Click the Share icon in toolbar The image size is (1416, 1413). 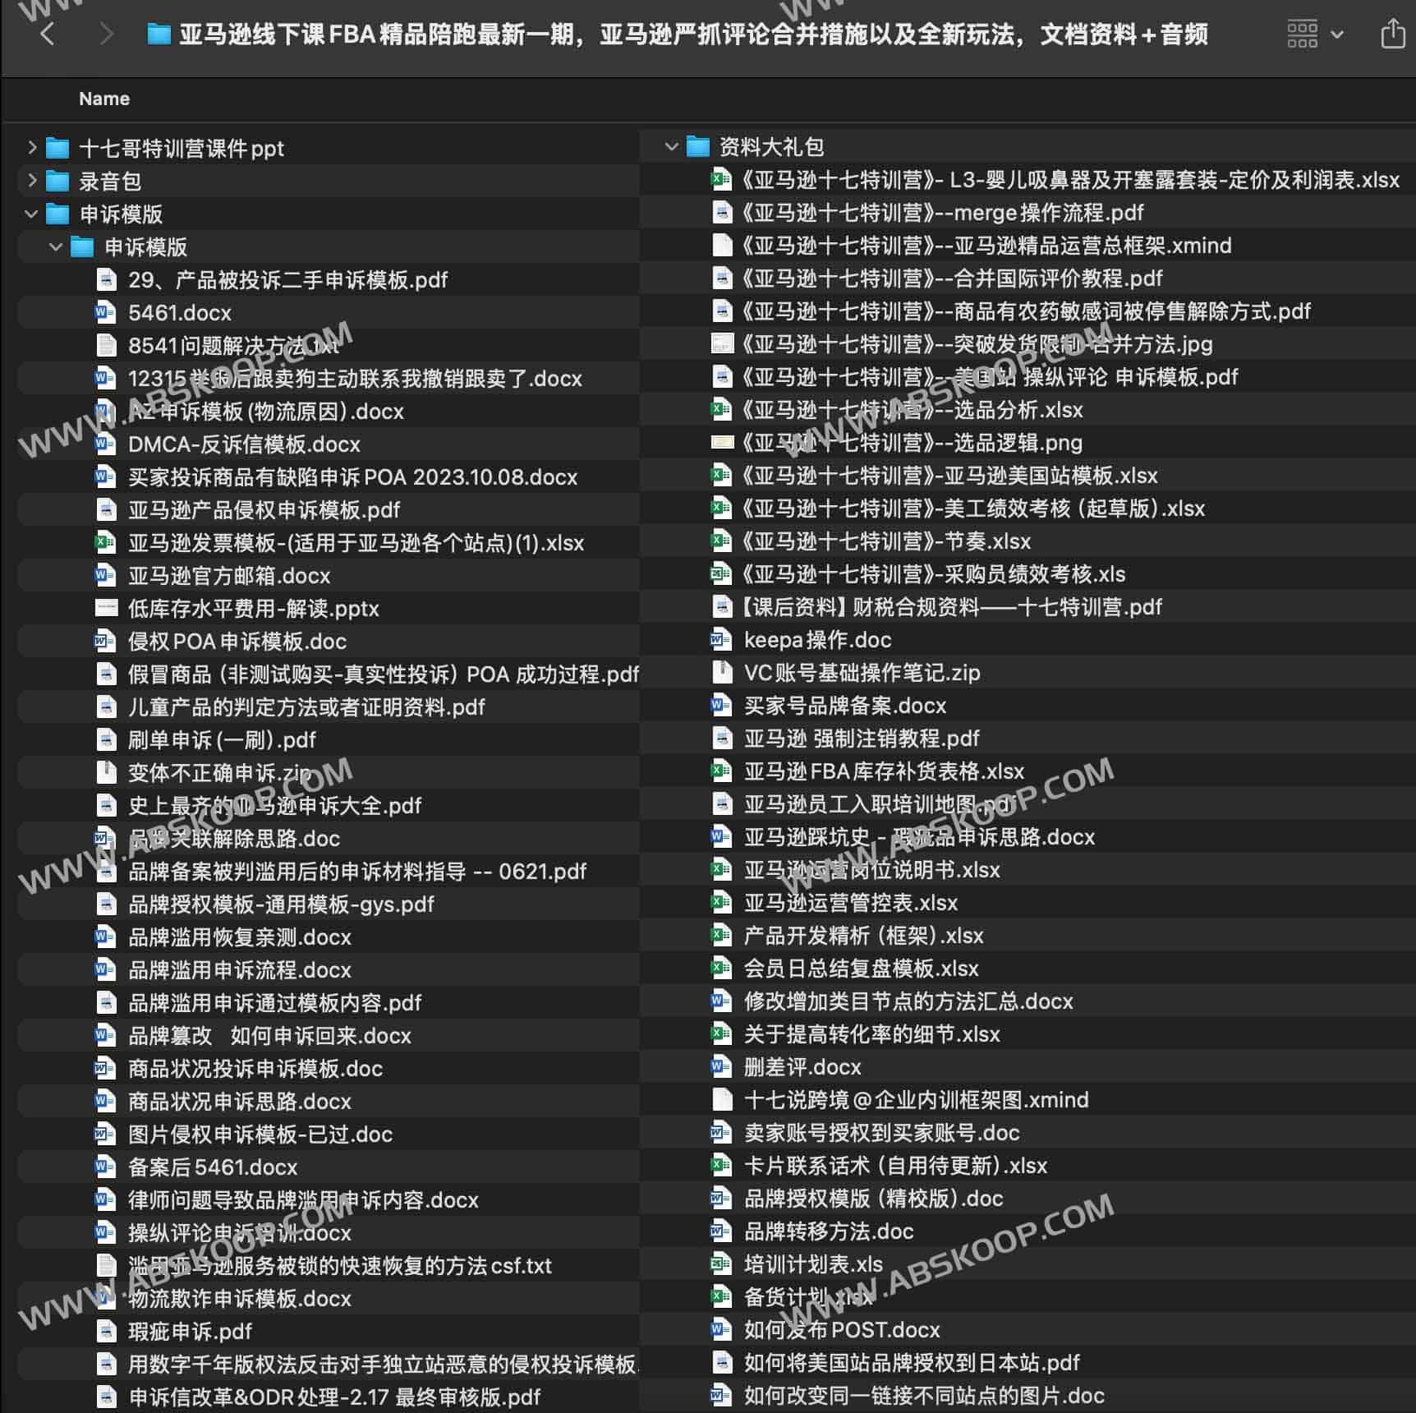(x=1392, y=35)
